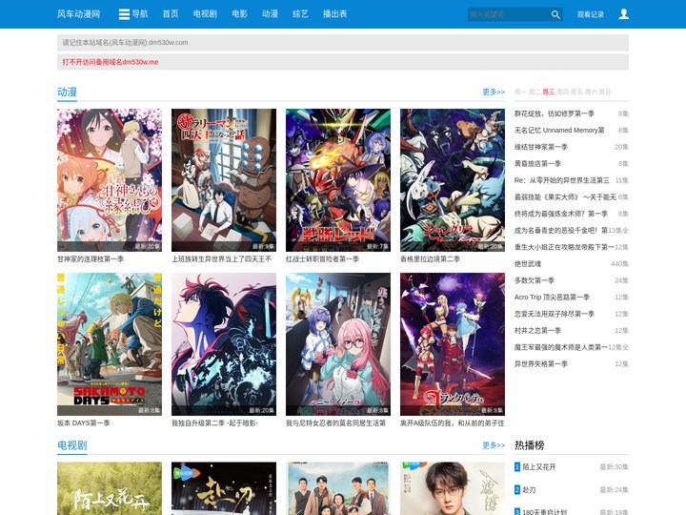Open 黄昏旅店第一季 in schedule list

tap(537, 164)
